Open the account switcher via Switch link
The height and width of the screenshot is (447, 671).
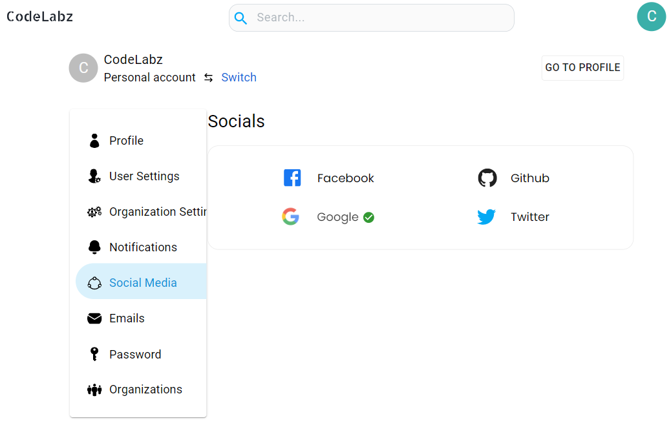pyautogui.click(x=239, y=77)
